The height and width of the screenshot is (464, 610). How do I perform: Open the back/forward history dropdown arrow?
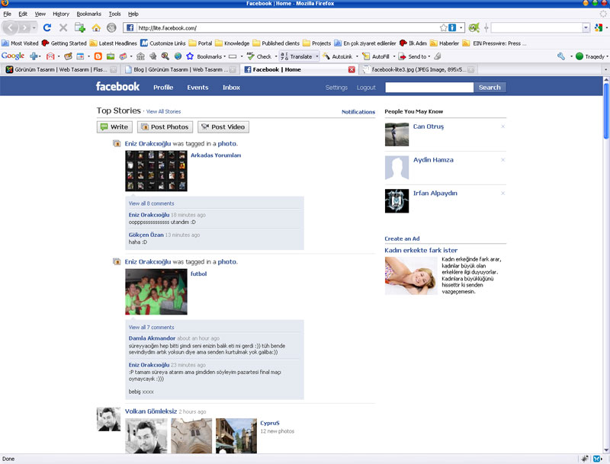pyautogui.click(x=34, y=27)
